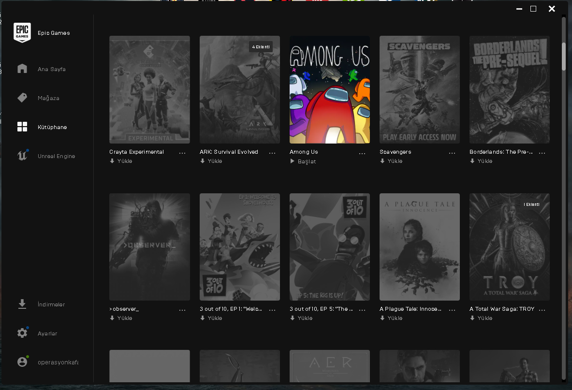Image resolution: width=572 pixels, height=390 pixels.
Task: Click the operasyonkafa account name
Action: [x=58, y=362]
